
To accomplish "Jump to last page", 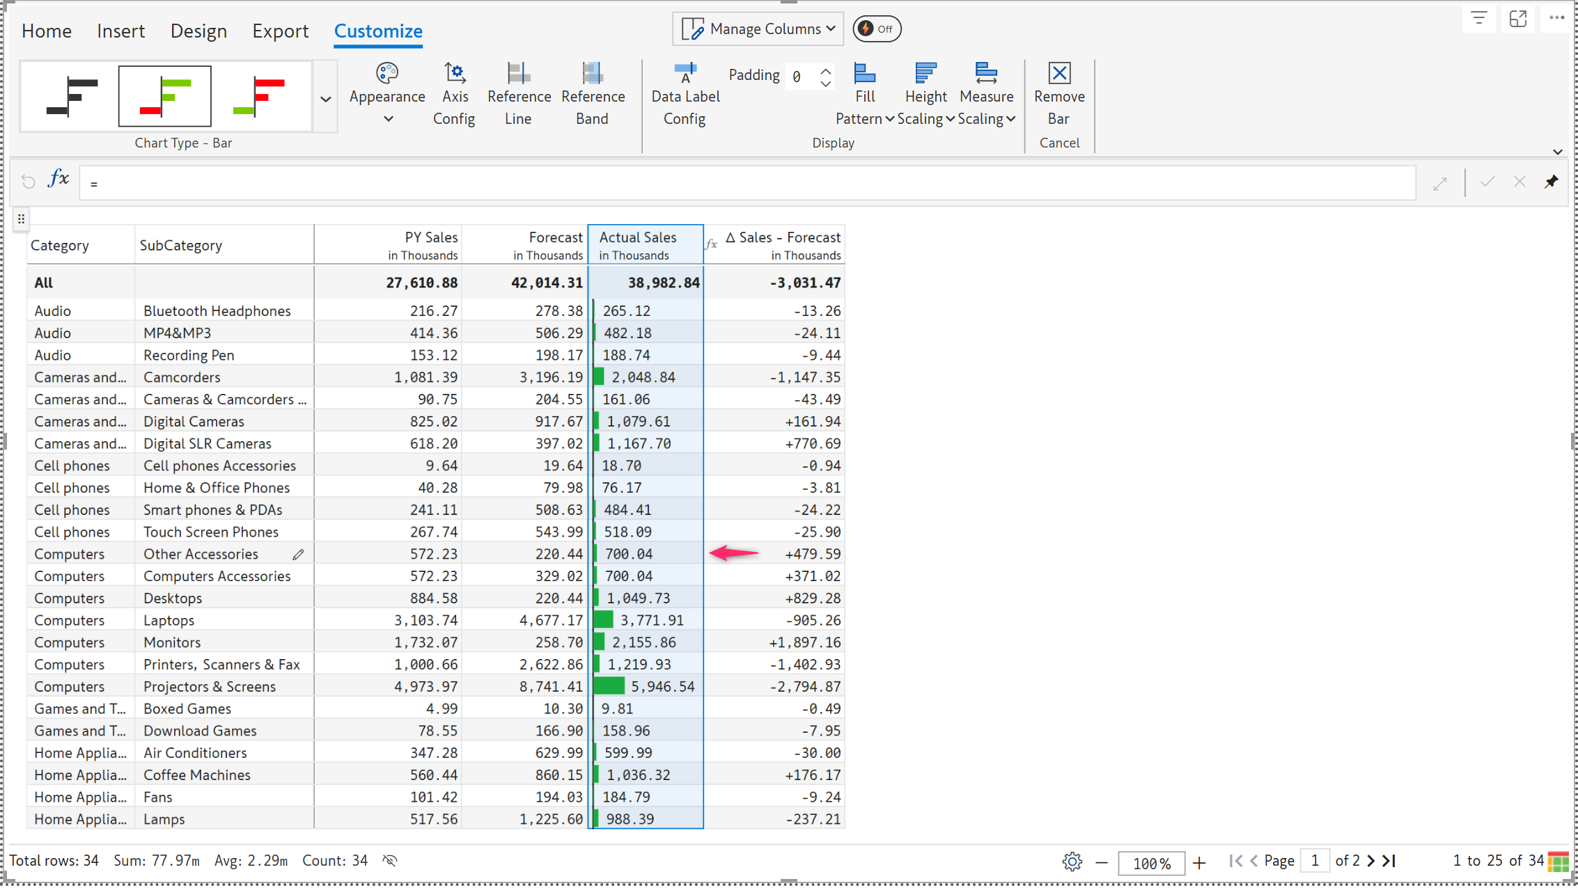I will pyautogui.click(x=1389, y=861).
